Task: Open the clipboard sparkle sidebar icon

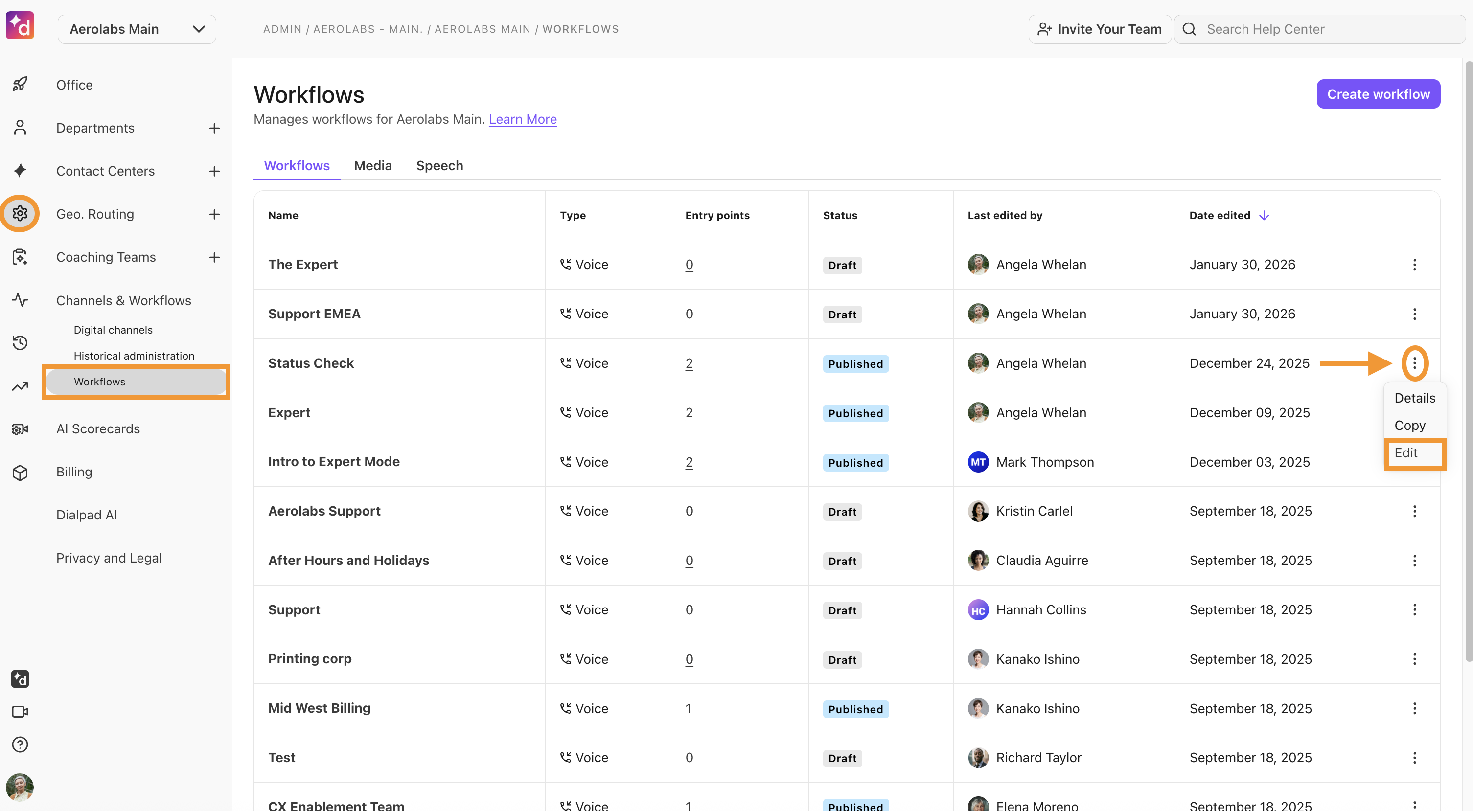Action: click(x=20, y=257)
